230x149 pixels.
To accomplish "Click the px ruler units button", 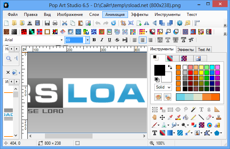I will click(x=25, y=49).
